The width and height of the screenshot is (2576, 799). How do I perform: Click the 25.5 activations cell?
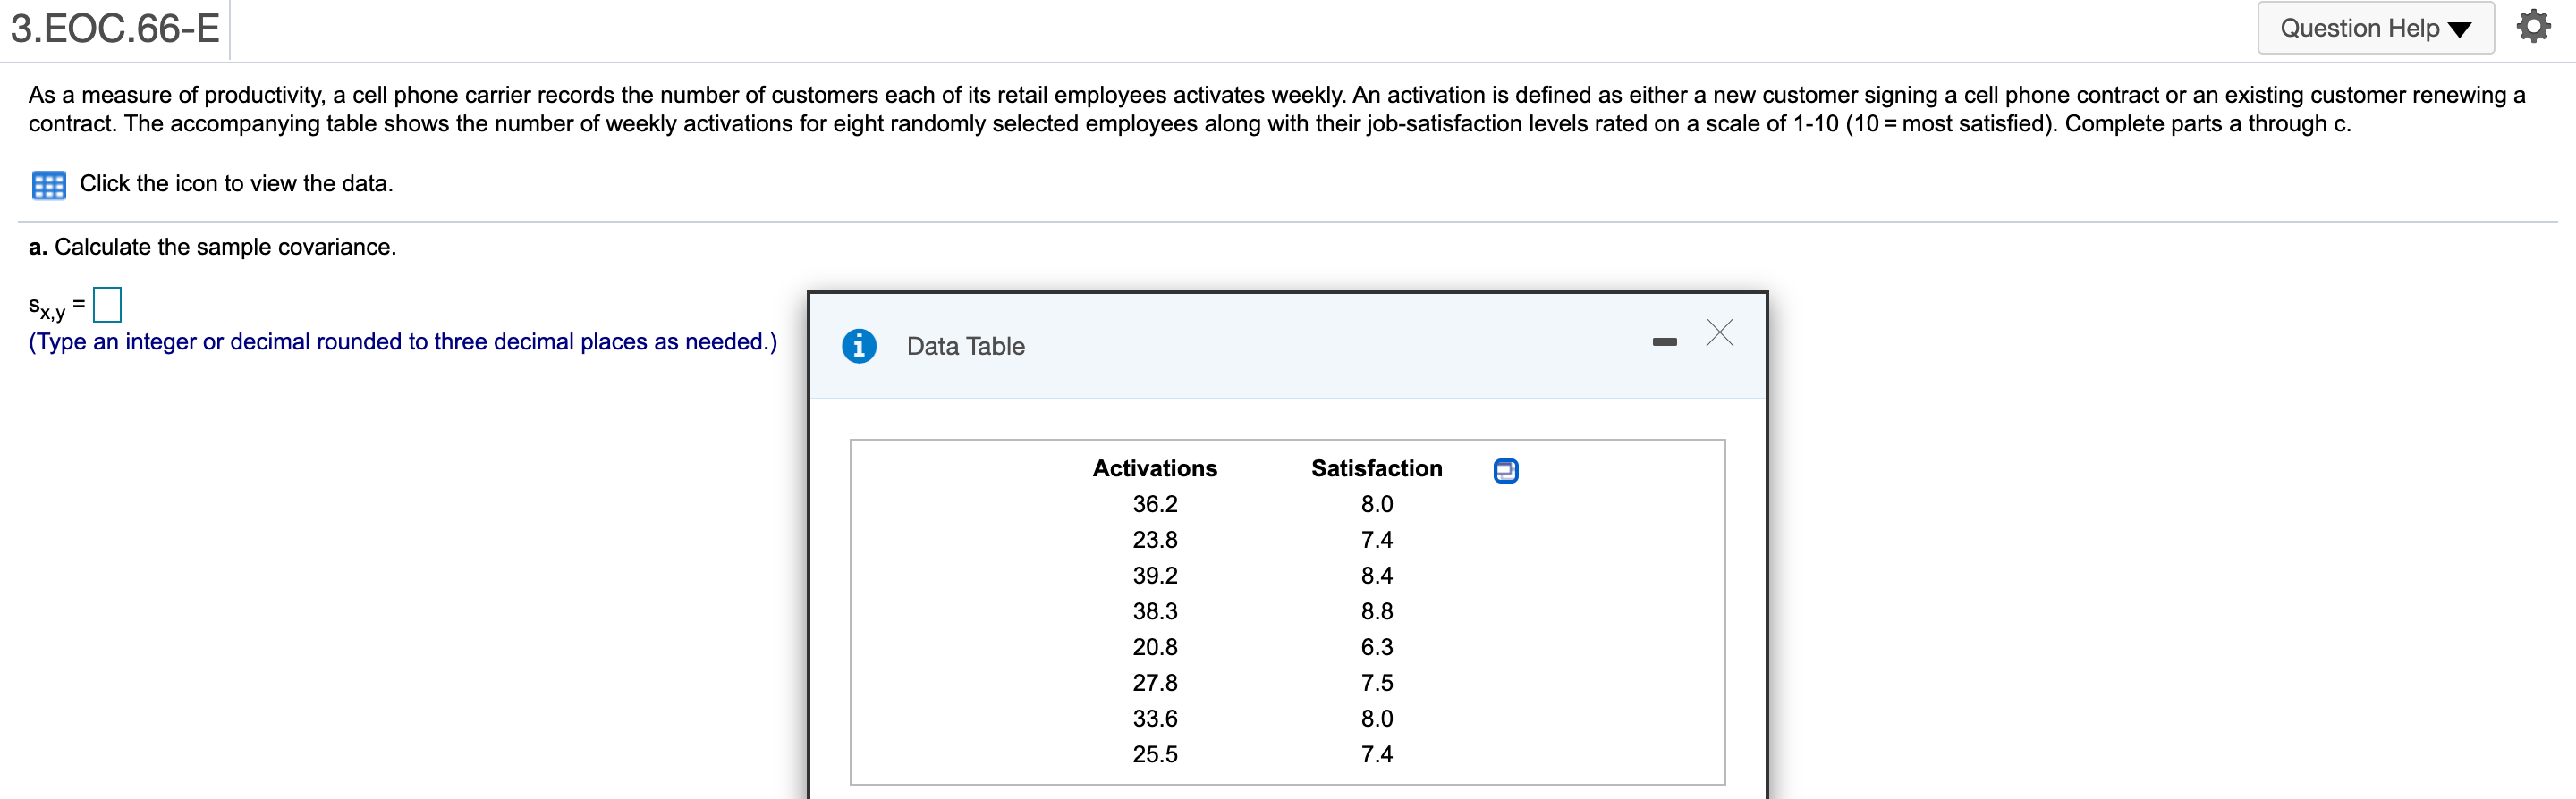(x=1154, y=754)
